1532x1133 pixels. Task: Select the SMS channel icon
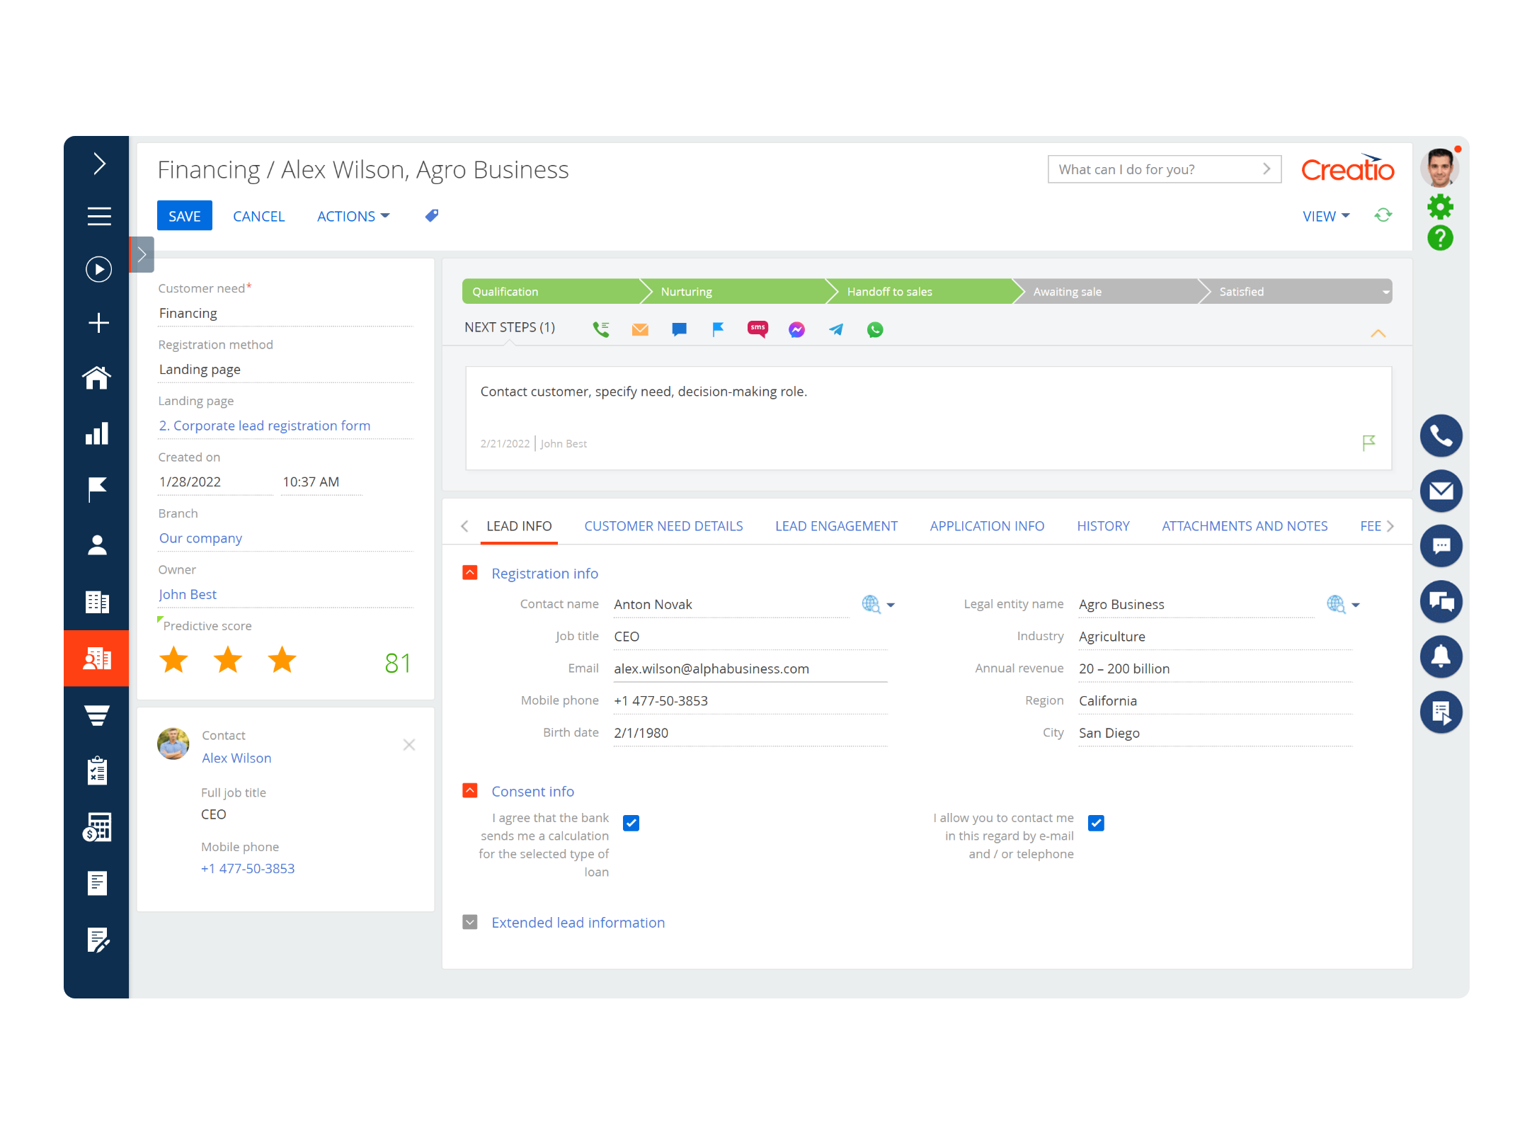(x=758, y=329)
